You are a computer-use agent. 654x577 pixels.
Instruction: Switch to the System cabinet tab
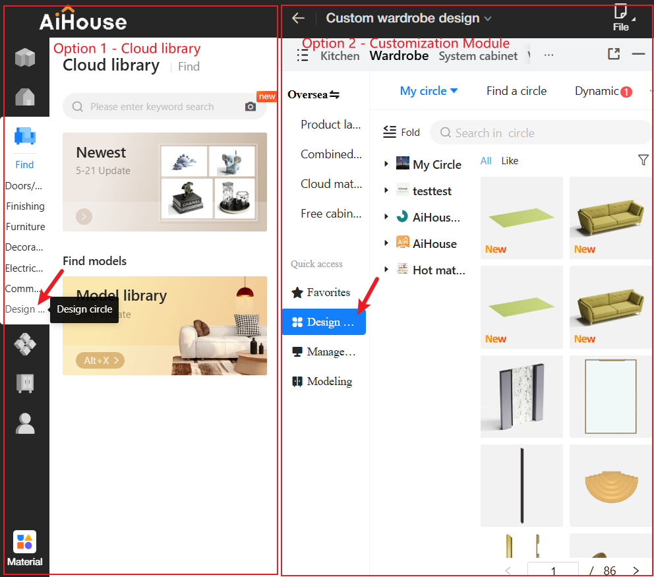coord(478,56)
